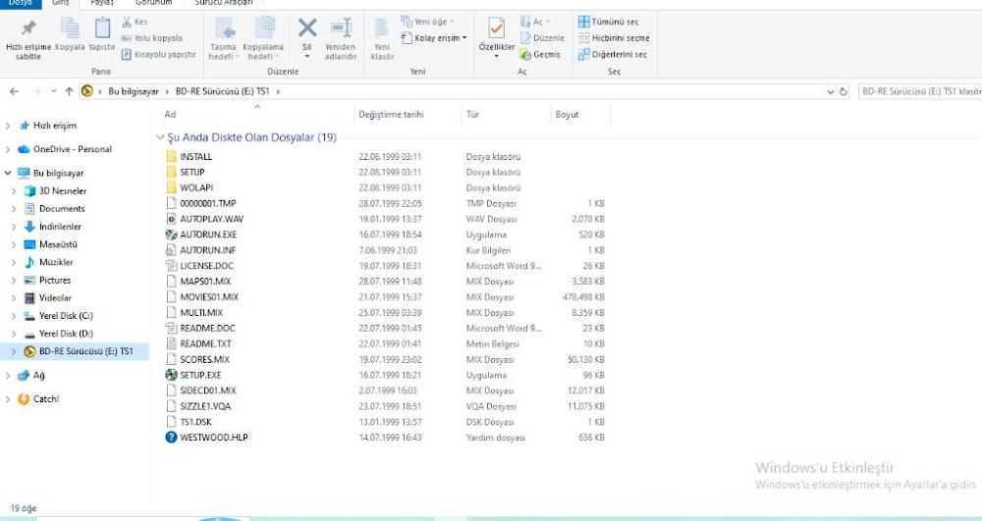Viewport: 982px width, 521px height.
Task: Click the Up one level arrow
Action: pos(69,91)
